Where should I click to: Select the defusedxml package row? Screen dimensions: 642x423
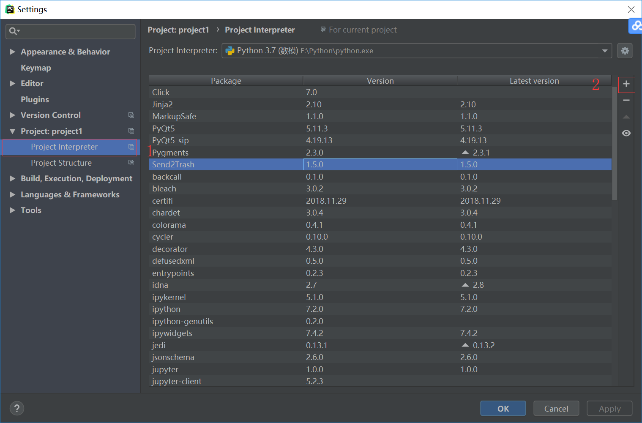pos(380,261)
